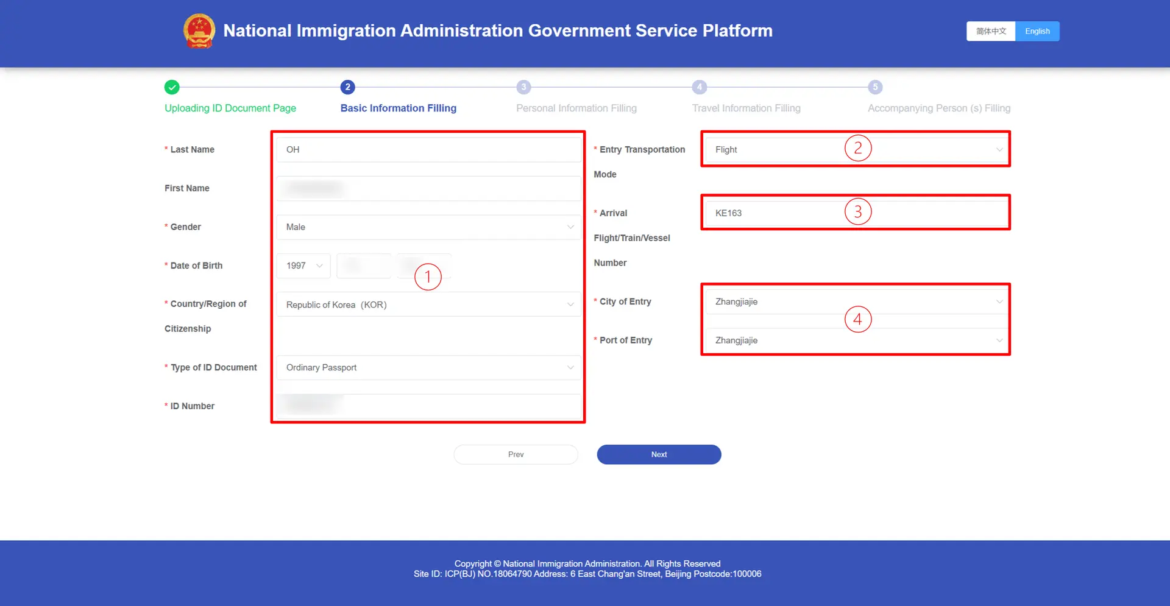Open Country/Region of Citizenship dropdown
Viewport: 1170px width, 606px height.
click(428, 305)
